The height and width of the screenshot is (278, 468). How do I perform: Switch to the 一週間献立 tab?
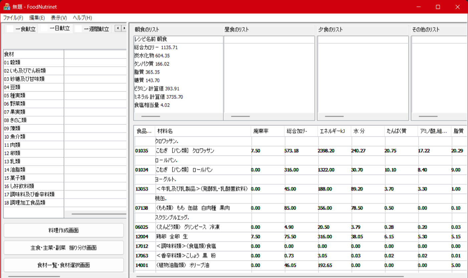coord(92,29)
